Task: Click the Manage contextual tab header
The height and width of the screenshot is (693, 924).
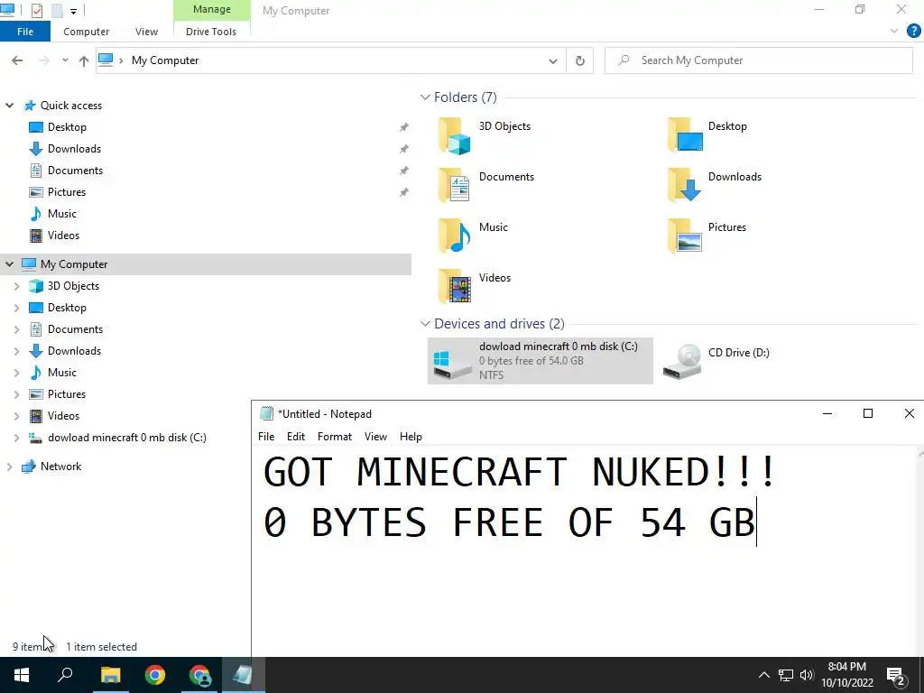Action: click(x=211, y=9)
